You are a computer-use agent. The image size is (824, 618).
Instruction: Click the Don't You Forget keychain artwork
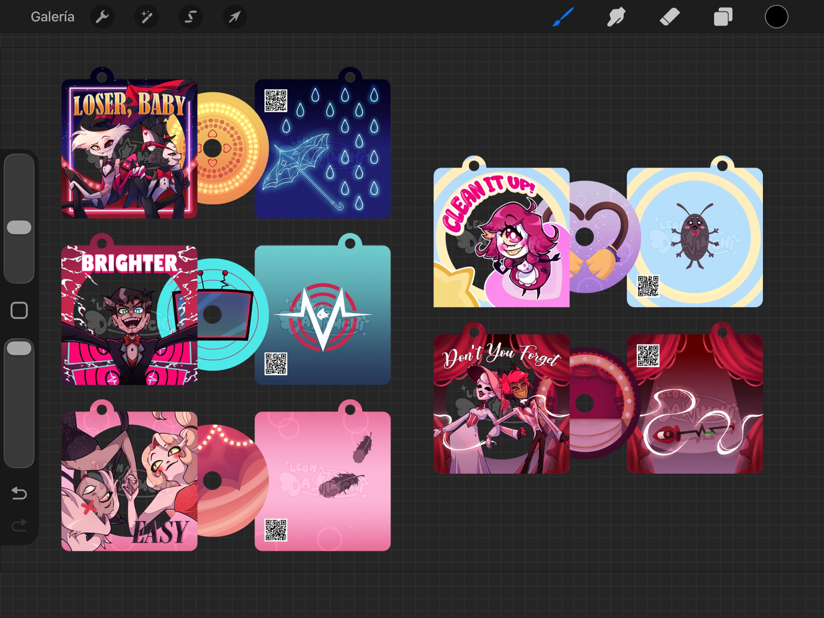tap(501, 404)
